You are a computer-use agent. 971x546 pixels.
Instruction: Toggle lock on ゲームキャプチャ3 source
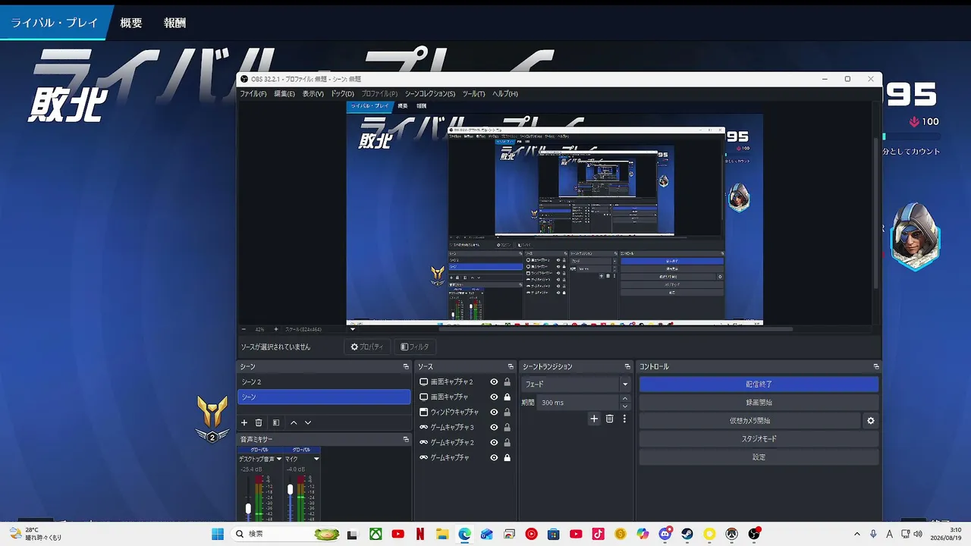507,428
